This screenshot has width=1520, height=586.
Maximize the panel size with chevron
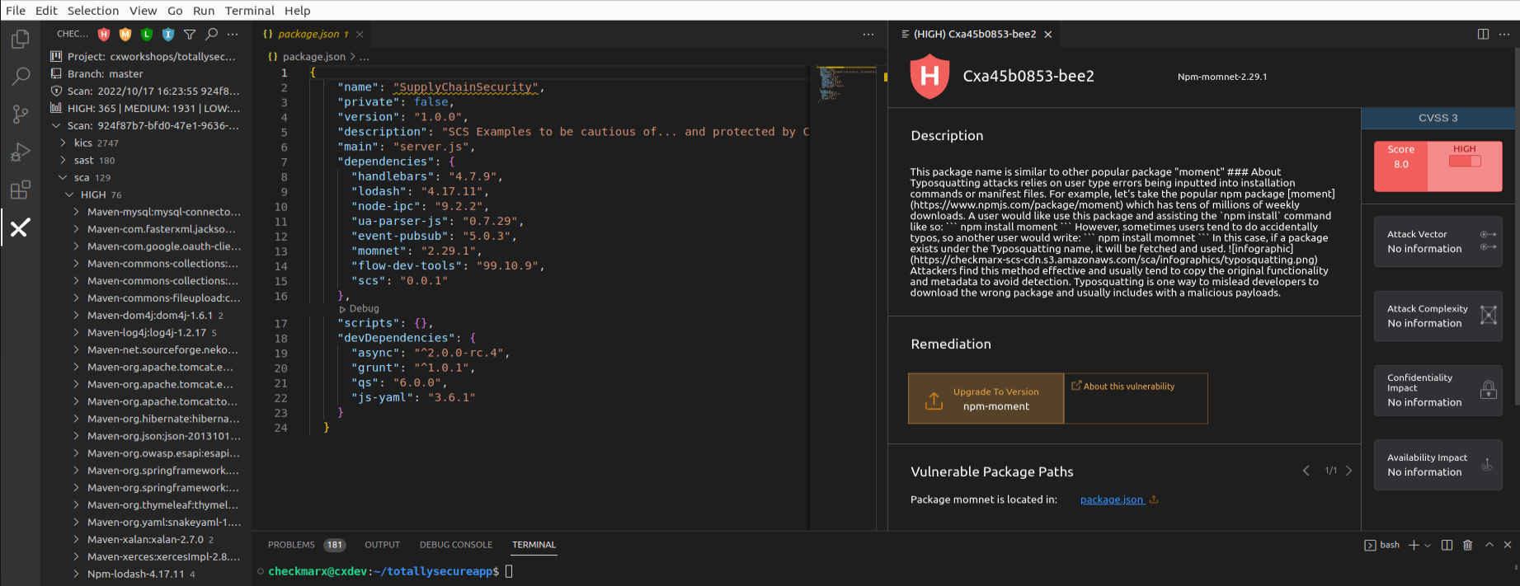point(1489,545)
